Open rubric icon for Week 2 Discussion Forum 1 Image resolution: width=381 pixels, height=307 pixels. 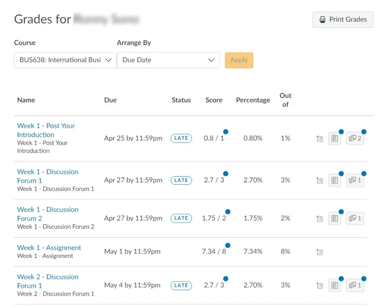pos(334,285)
